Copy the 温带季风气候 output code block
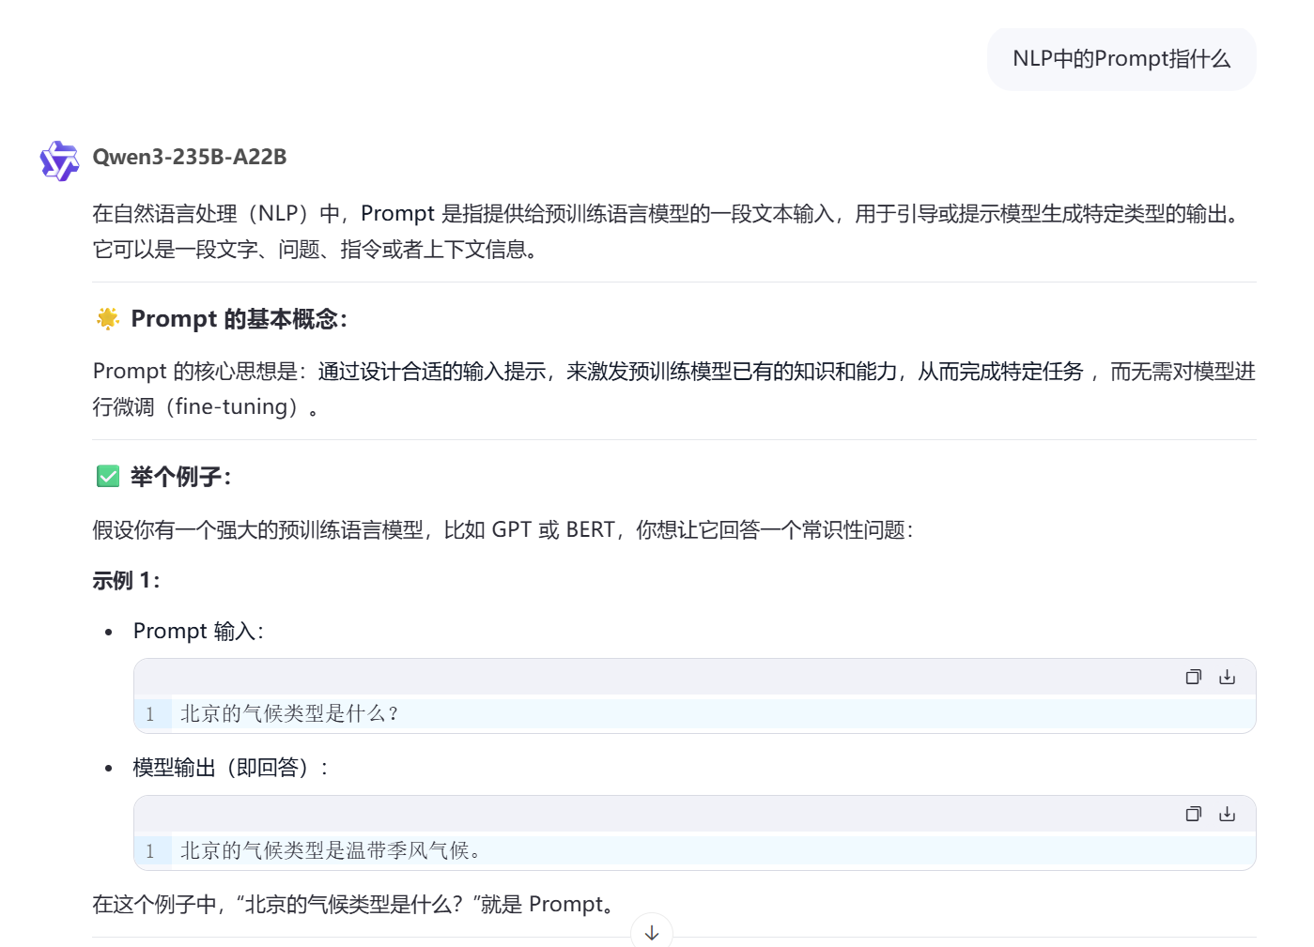The width and height of the screenshot is (1314, 947). pos(1193,814)
